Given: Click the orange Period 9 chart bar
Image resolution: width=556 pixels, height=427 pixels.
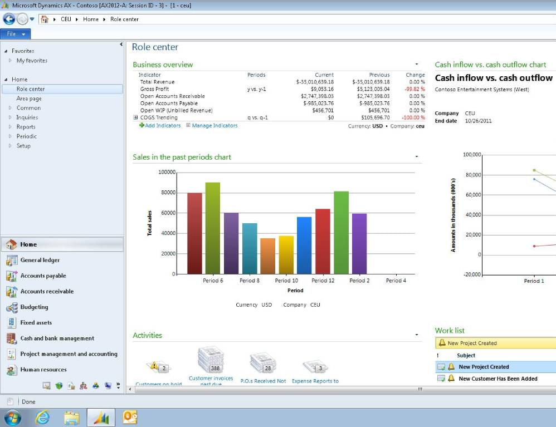Looking at the screenshot, I should [x=268, y=256].
